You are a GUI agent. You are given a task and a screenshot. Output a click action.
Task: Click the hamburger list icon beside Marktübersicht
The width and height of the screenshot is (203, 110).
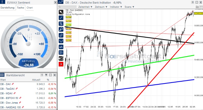[2, 75]
